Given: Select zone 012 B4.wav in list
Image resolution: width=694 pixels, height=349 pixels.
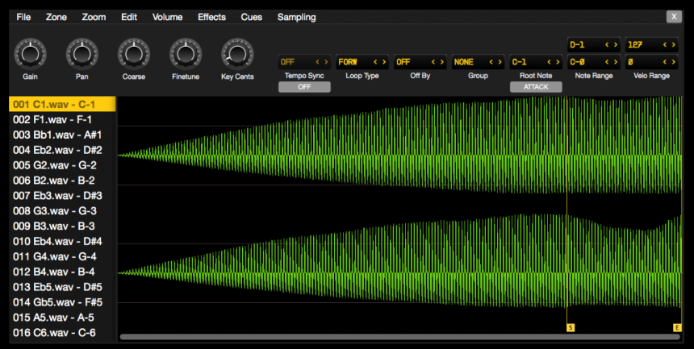Looking at the screenshot, I should [x=54, y=272].
